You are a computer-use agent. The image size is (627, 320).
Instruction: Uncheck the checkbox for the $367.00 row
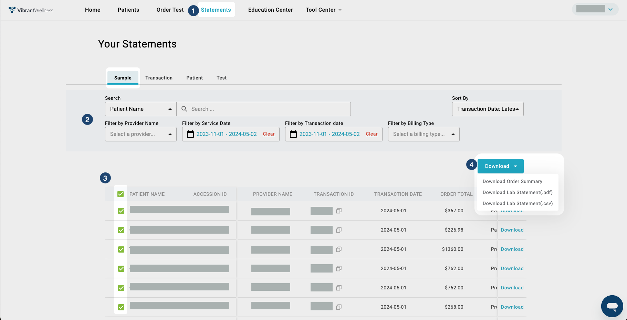[x=121, y=211]
